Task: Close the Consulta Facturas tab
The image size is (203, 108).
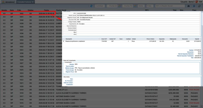Action: [x=33, y=2]
